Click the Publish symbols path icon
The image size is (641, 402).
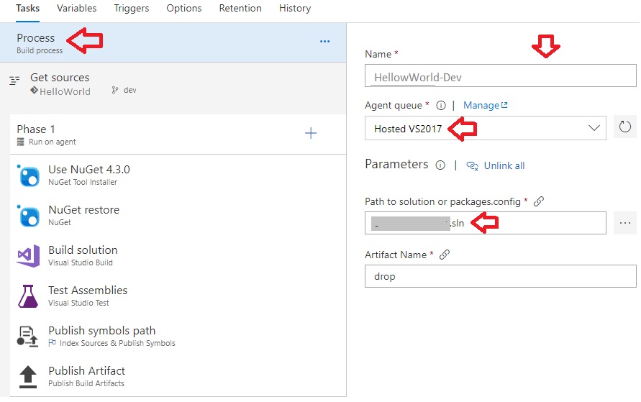click(x=29, y=337)
